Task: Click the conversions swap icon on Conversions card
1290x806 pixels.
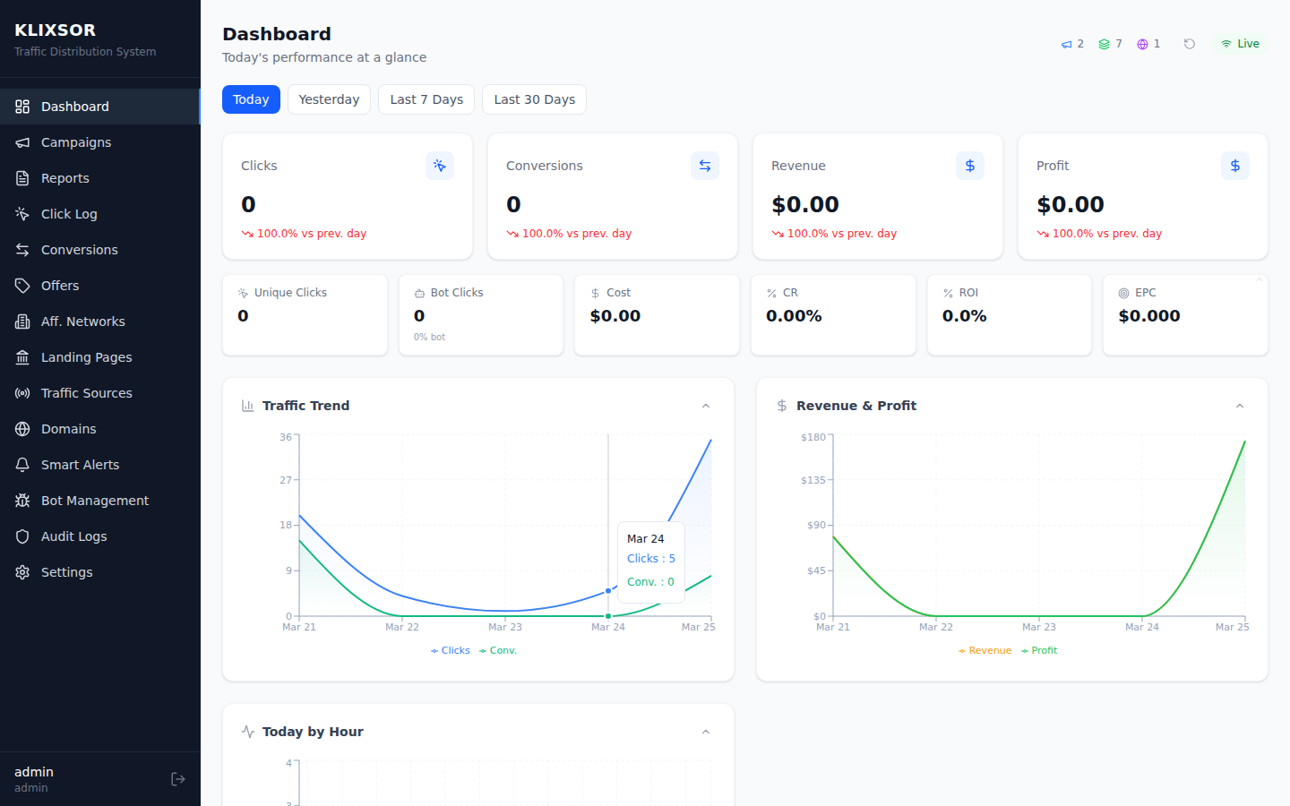Action: click(x=705, y=165)
